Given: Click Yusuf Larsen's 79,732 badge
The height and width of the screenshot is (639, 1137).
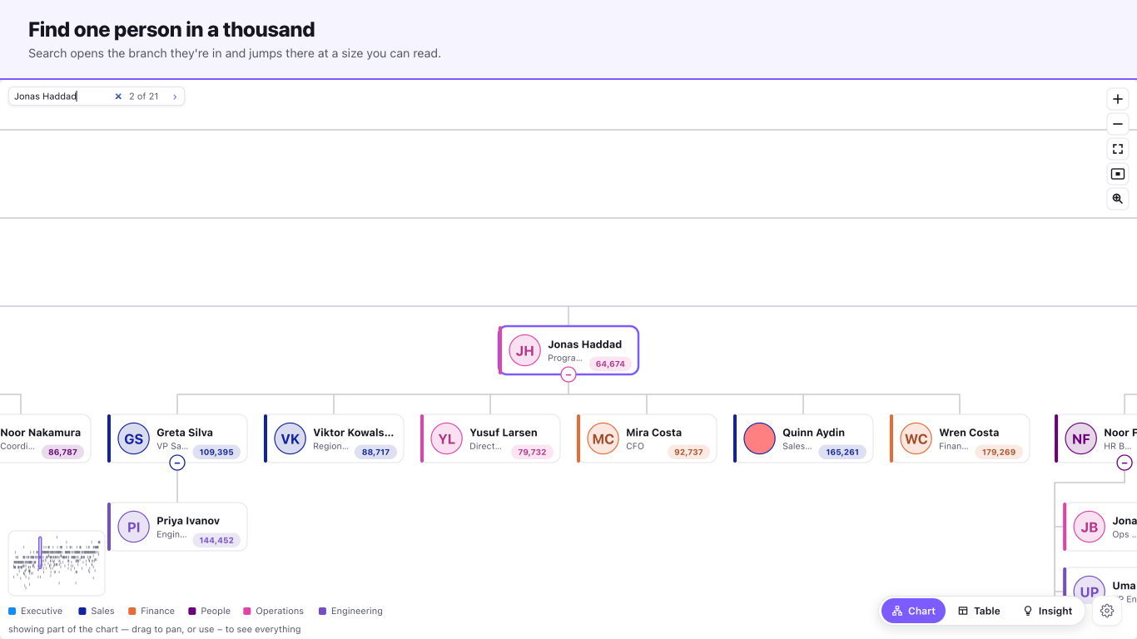Looking at the screenshot, I should (532, 452).
